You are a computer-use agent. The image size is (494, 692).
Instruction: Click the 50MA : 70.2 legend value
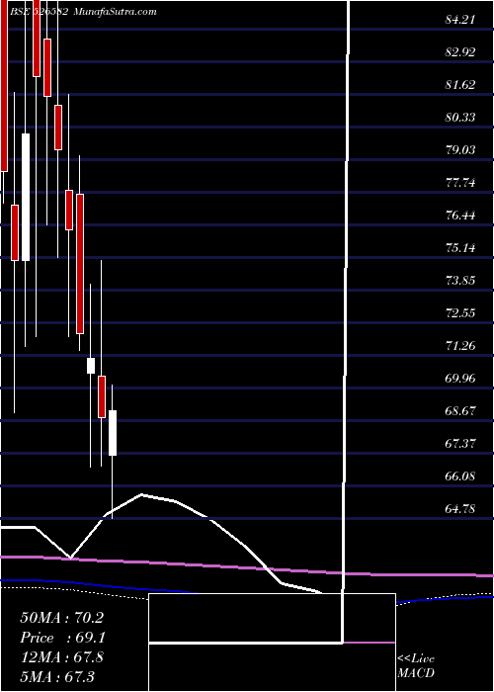coord(61,618)
